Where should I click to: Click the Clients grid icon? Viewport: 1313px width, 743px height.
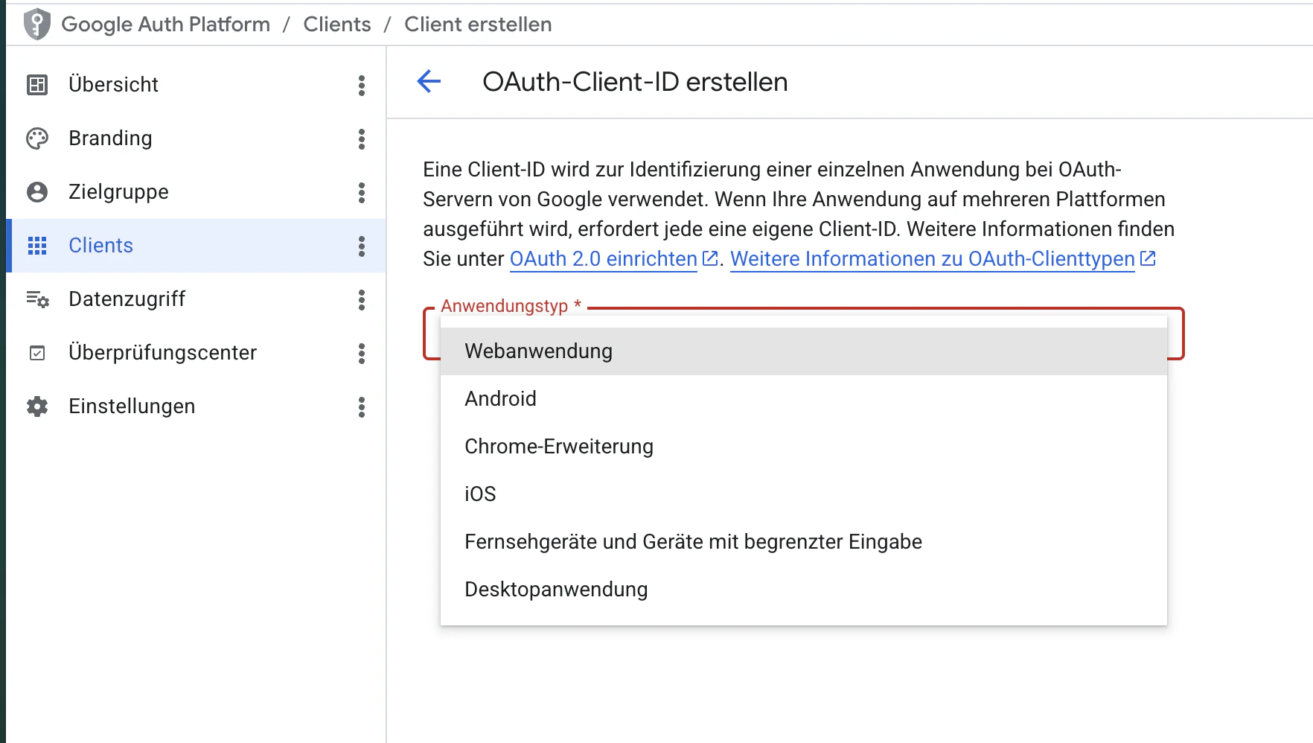click(37, 246)
